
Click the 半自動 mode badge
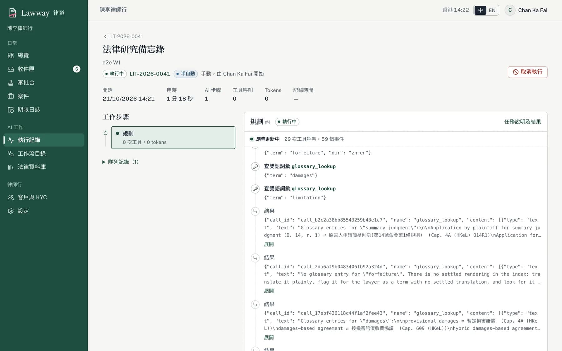pyautogui.click(x=186, y=74)
